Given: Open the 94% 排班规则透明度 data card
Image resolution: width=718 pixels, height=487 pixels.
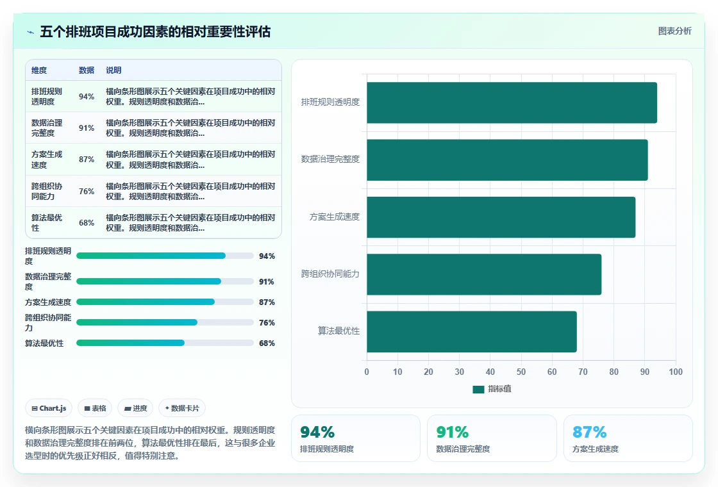Looking at the screenshot, I should click(x=356, y=438).
